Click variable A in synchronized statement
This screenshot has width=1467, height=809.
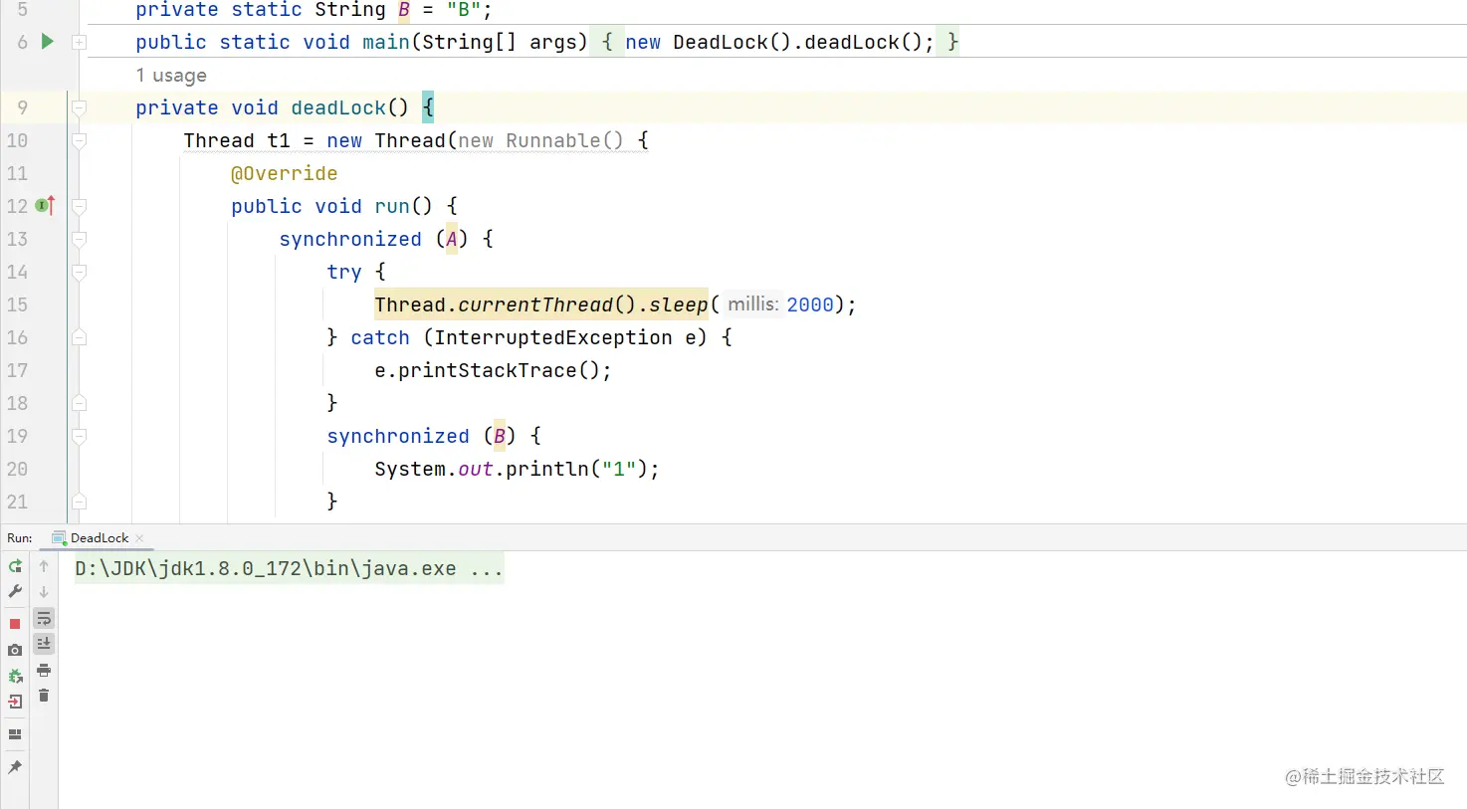click(452, 239)
